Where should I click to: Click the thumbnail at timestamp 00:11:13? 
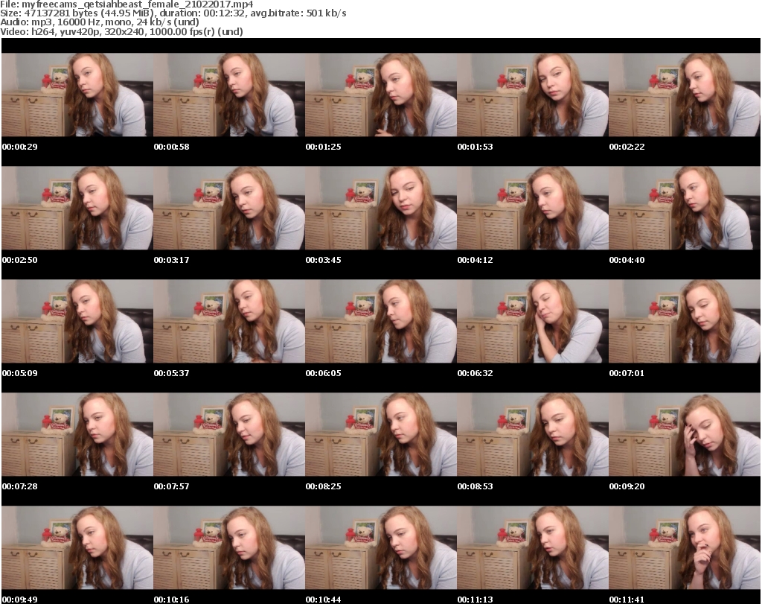(533, 547)
